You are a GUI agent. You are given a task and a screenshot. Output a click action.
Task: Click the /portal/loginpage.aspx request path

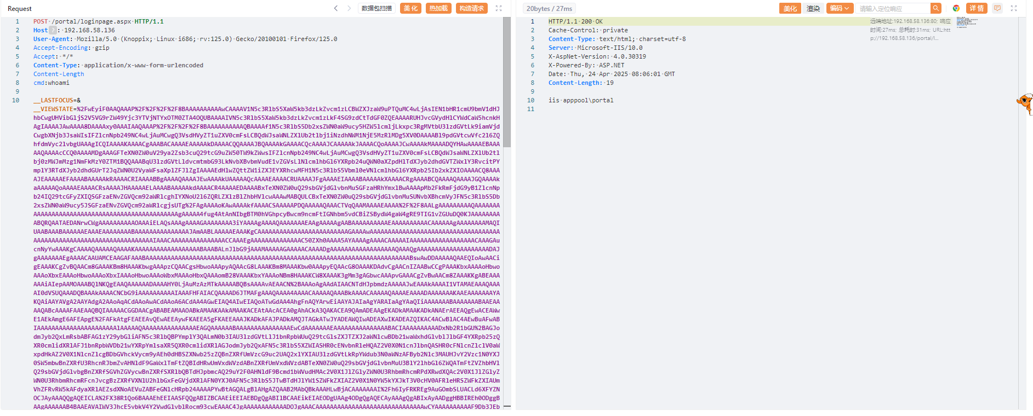tap(92, 22)
